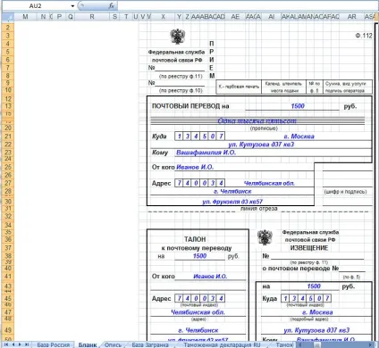The width and height of the screenshot is (379, 348).
Task: Select row 36 header
Action: (8, 239)
